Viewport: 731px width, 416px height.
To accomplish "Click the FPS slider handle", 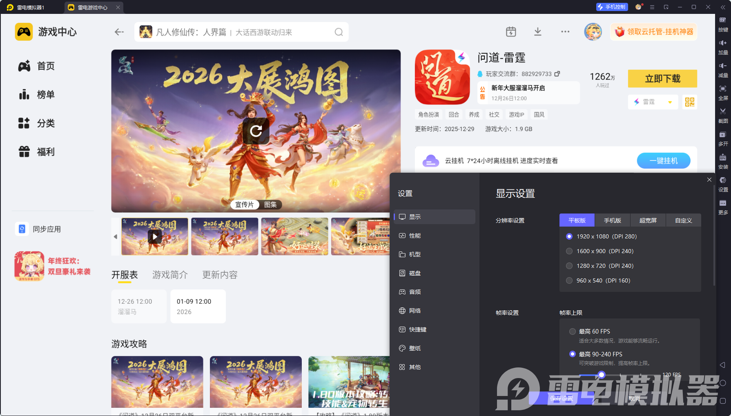I will coord(602,375).
